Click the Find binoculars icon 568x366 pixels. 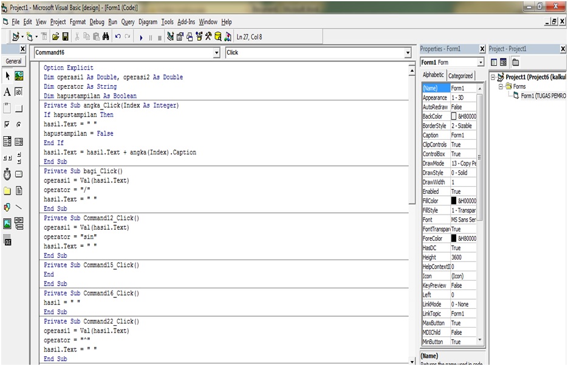coord(105,37)
